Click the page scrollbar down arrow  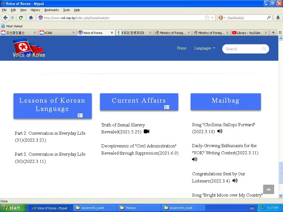point(281,196)
